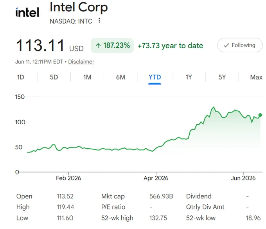Open the three-dot more options menu
The width and height of the screenshot is (266, 229).
(99, 20)
